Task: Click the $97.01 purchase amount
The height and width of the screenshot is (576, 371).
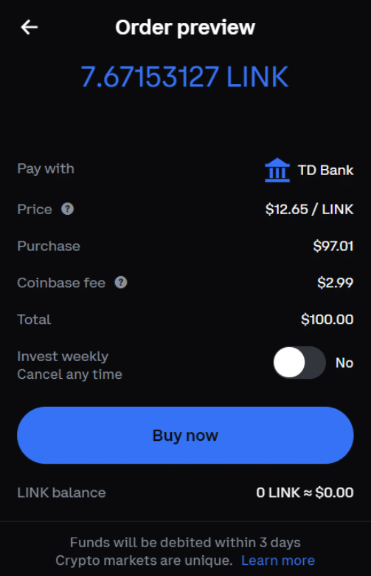Action: point(333,246)
